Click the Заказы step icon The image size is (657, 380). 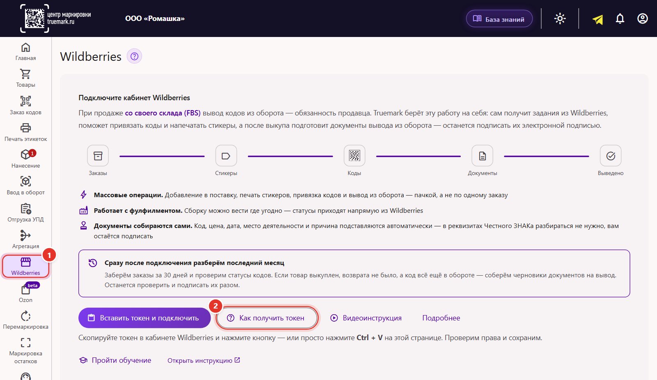point(98,156)
